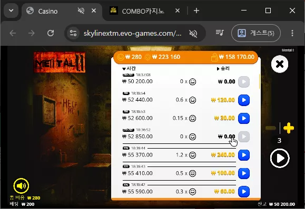This screenshot has width=305, height=209.
Task: Click the smiley face icon in ₩ 52 600.00 row
Action: click(x=193, y=118)
